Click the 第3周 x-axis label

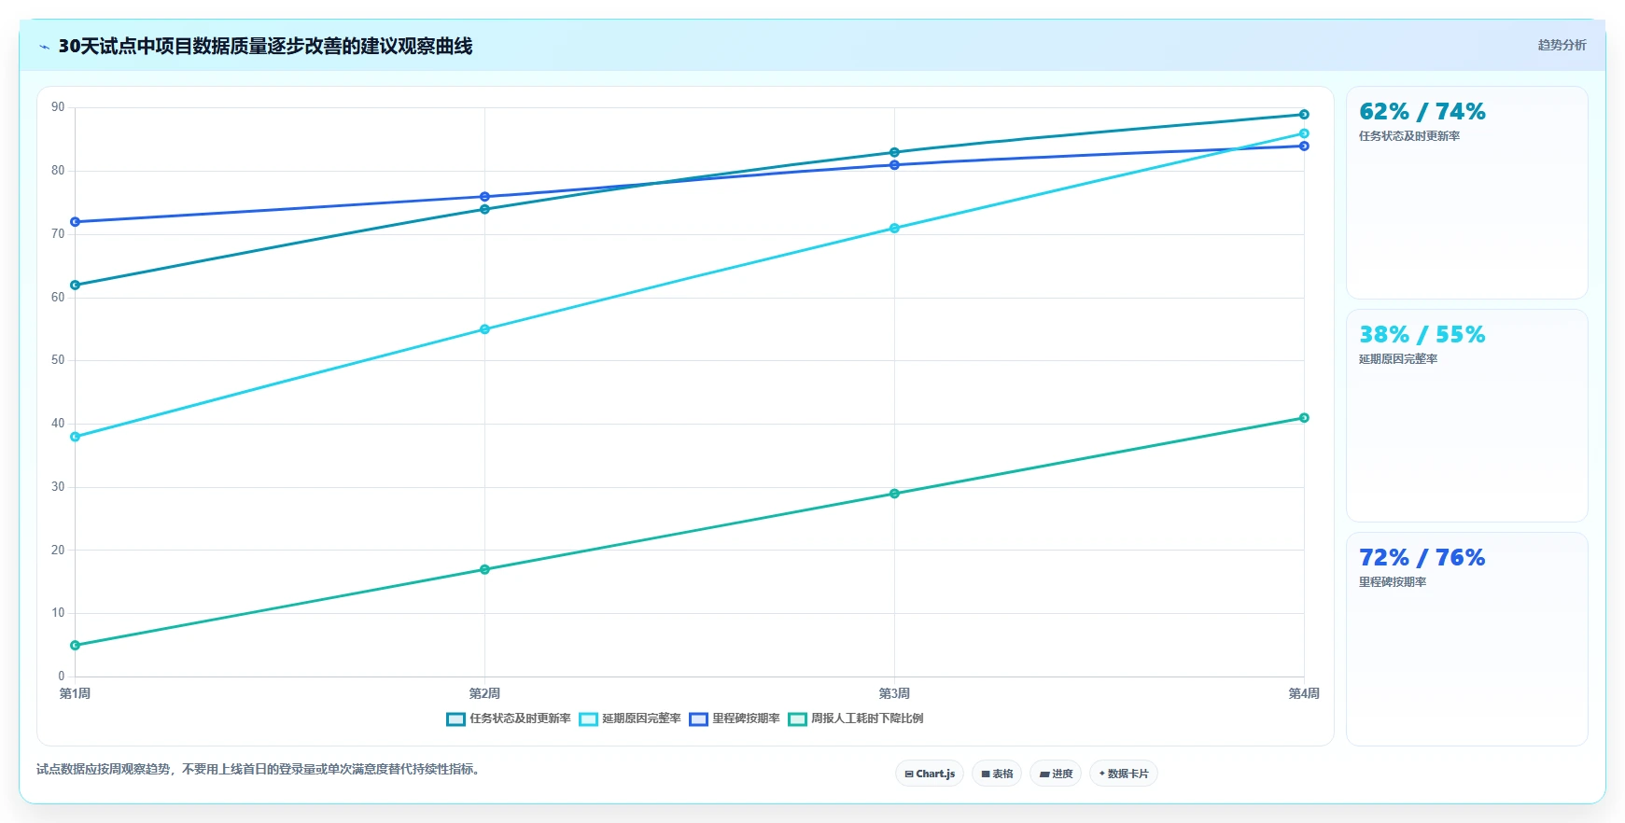pos(894,693)
